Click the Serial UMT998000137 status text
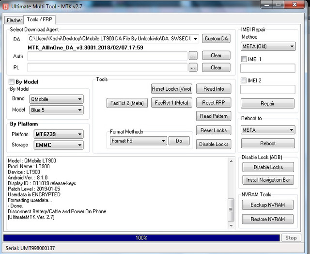 pyautogui.click(x=30, y=248)
